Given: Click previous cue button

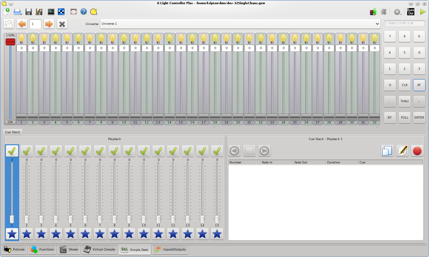Looking at the screenshot, I should [x=234, y=151].
